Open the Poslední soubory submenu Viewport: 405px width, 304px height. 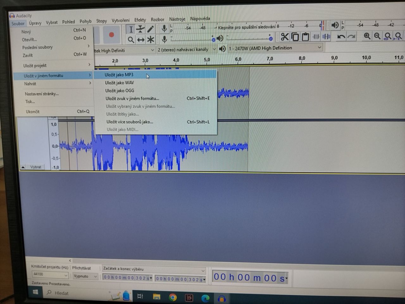(53, 47)
